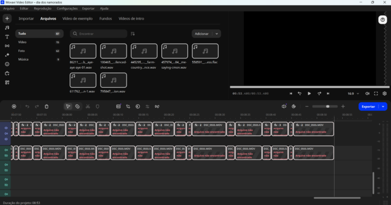Open the audio detach speaker tool icon
Screen dimensions: 391x205
click(284, 107)
